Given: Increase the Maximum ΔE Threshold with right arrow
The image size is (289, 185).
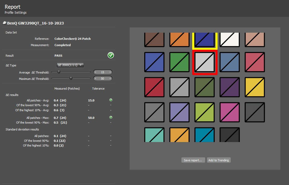Looking at the screenshot, I should pos(110,79).
